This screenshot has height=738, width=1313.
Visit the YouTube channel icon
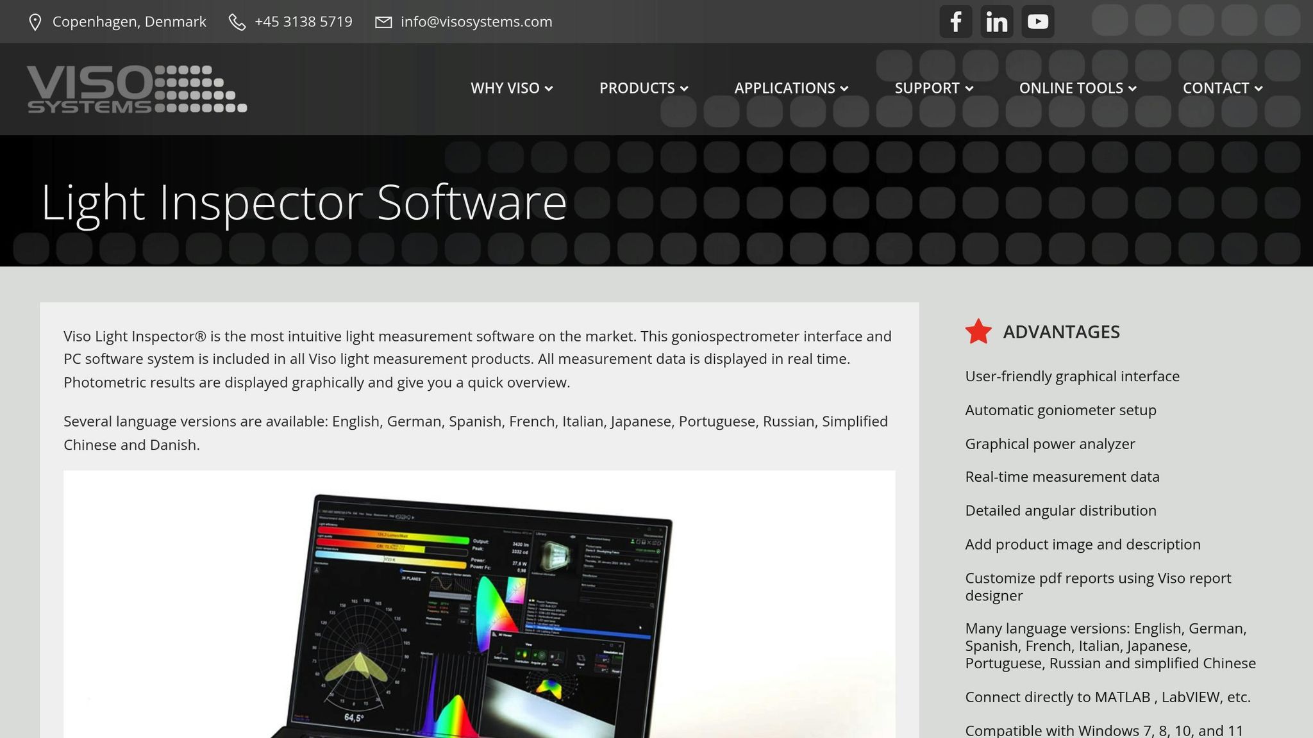point(1037,21)
